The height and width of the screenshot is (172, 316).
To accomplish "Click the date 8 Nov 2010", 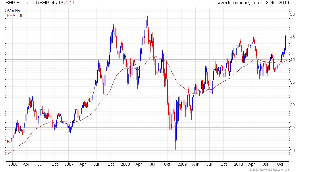I will 277,3.
